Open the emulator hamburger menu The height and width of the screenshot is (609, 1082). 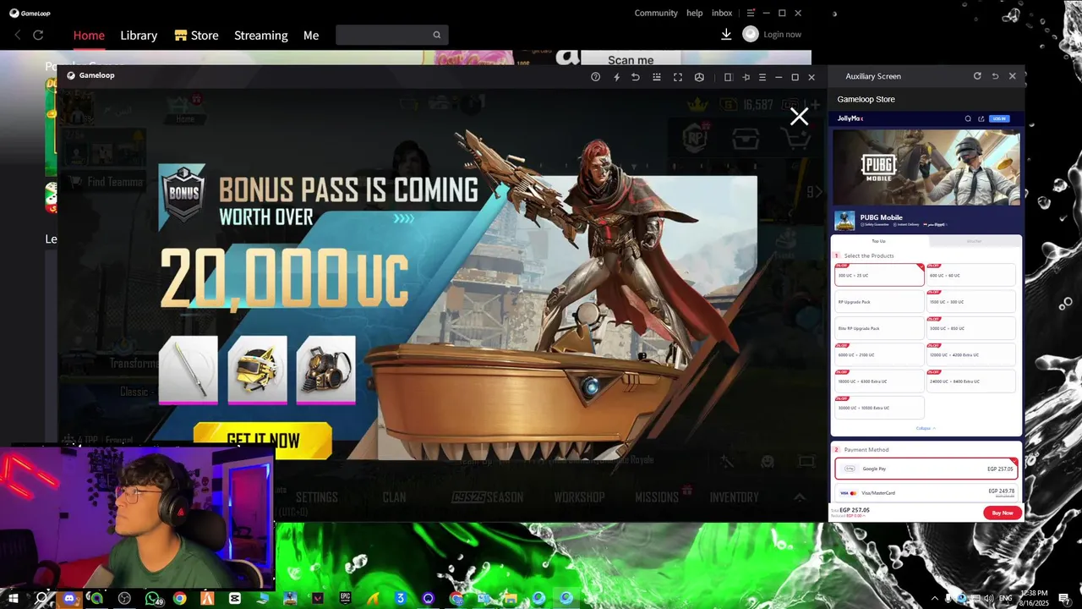(x=762, y=77)
